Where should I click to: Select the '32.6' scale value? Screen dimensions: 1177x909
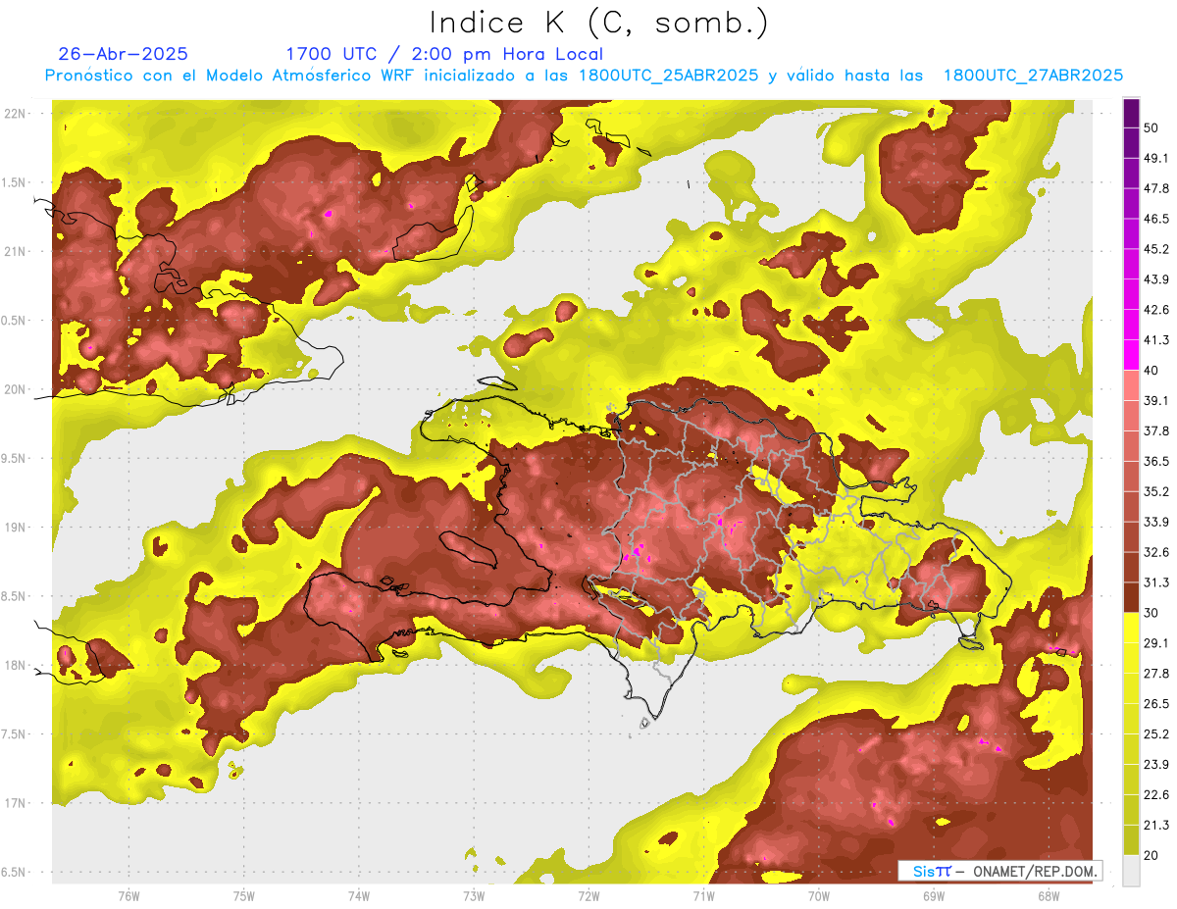1156,552
